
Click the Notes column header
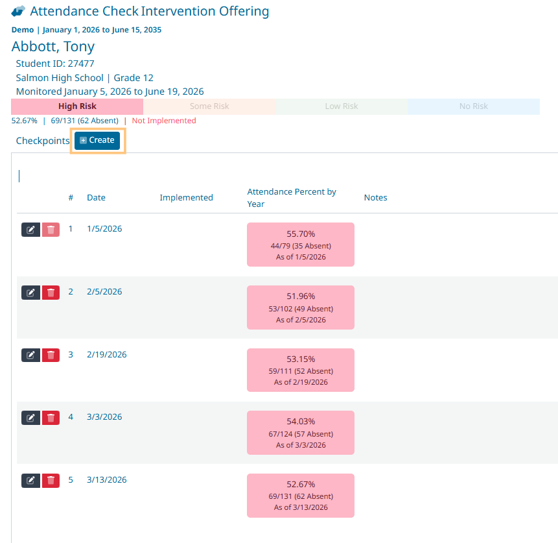[x=375, y=198]
